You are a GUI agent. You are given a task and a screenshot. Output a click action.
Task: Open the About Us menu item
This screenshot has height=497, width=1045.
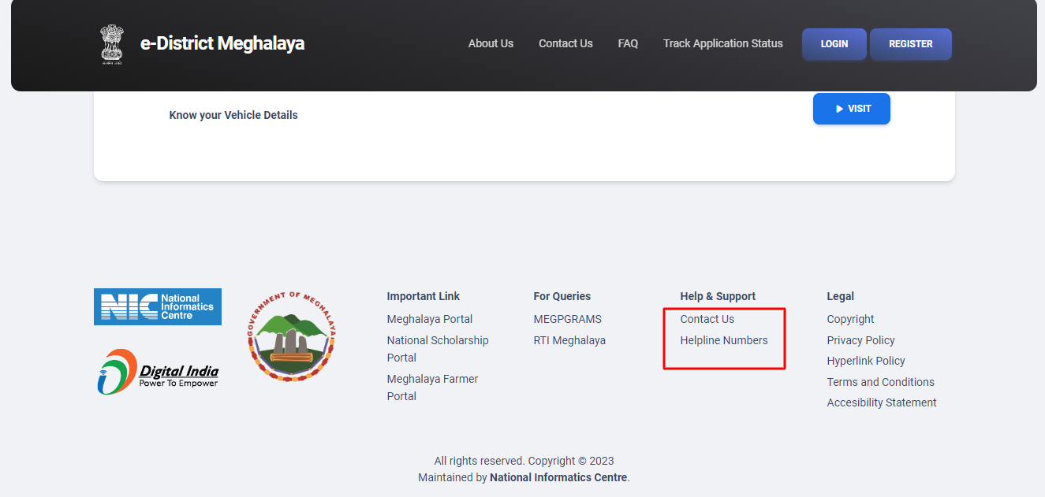coord(491,43)
